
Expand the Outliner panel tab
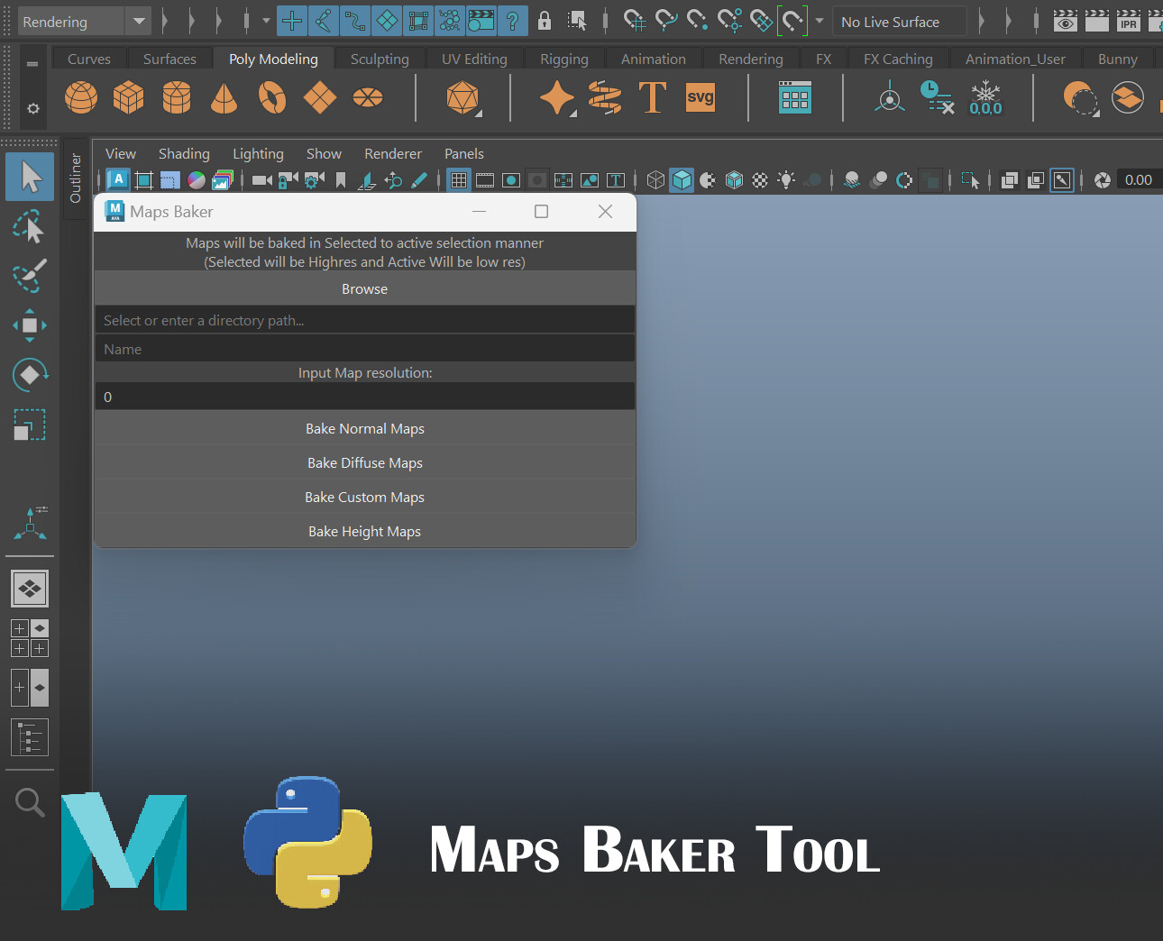point(76,178)
